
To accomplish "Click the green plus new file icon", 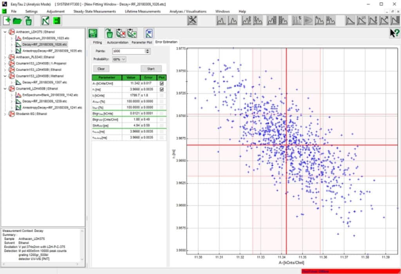I will click(7, 21).
